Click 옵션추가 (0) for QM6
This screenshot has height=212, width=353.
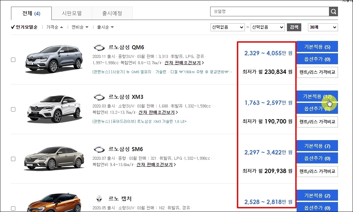(317, 59)
